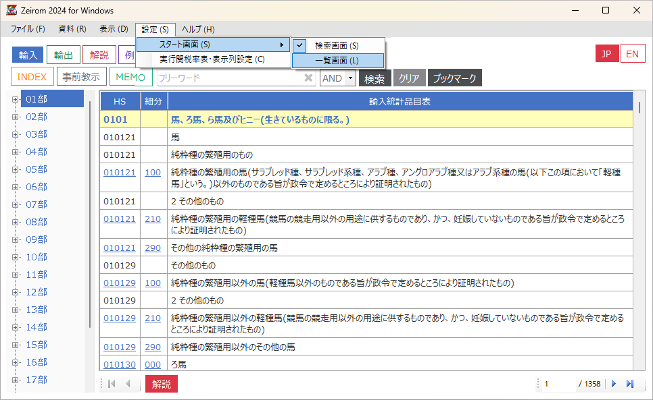Click the 解説 button below the table

(162, 384)
